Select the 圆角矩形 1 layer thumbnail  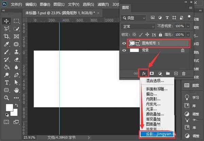(x=132, y=43)
